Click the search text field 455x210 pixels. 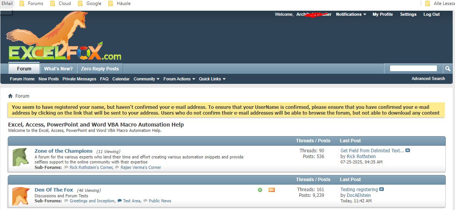pos(413,68)
